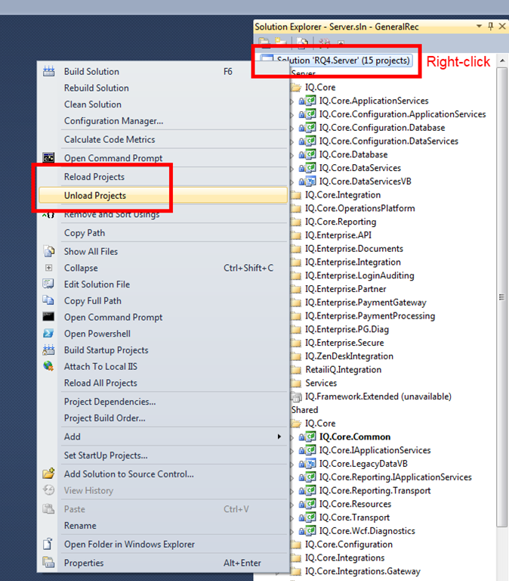Click command prompt icon above Reload Projects
The width and height of the screenshot is (509, 581).
click(x=48, y=157)
